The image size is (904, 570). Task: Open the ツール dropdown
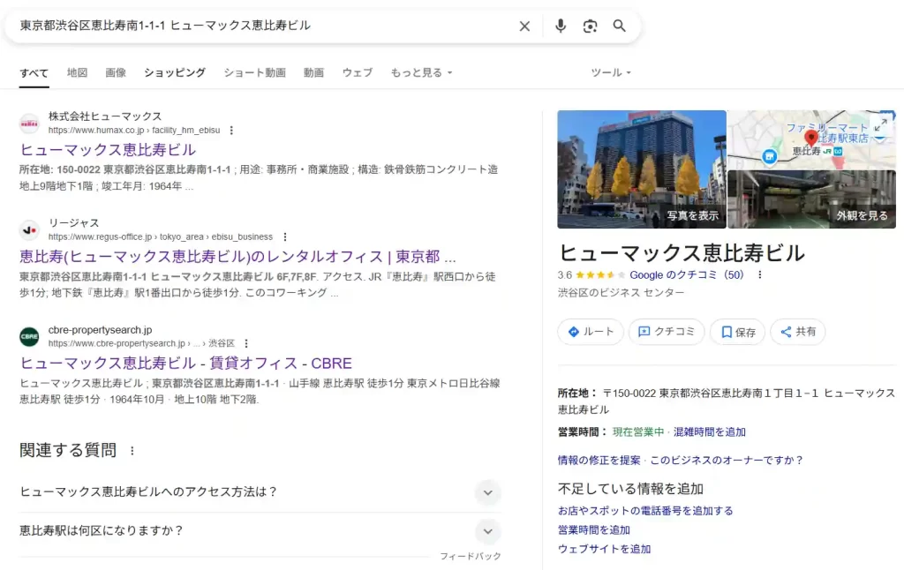[x=610, y=73]
